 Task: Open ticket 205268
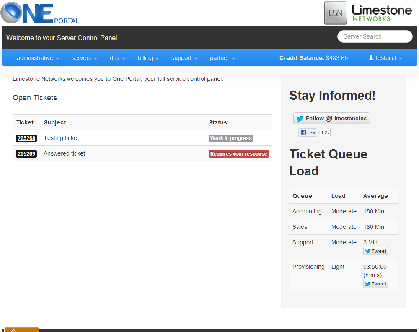(26, 138)
